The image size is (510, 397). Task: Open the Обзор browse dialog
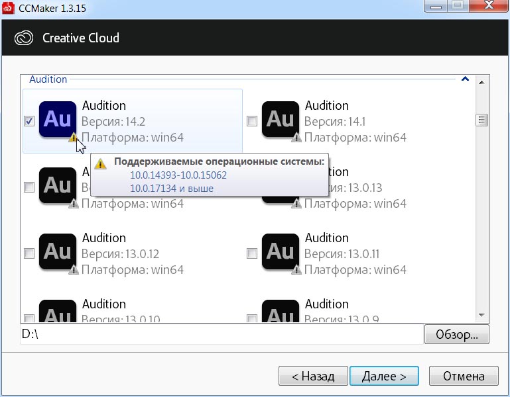[x=457, y=334]
